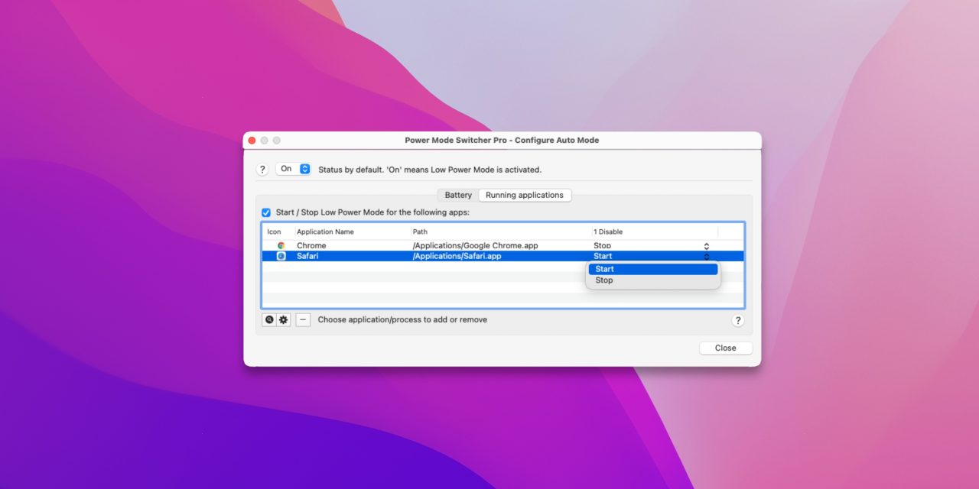Select the Running applications tab
The image size is (979, 489).
525,196
